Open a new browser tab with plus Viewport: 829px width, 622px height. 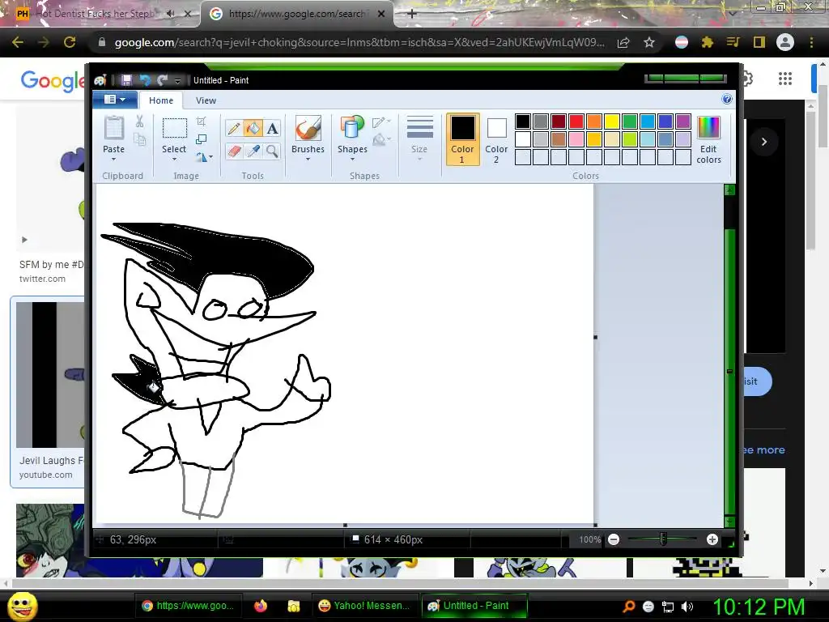[412, 15]
